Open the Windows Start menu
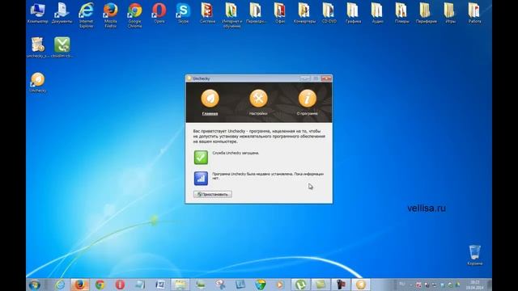518x291 pixels. click(35, 285)
